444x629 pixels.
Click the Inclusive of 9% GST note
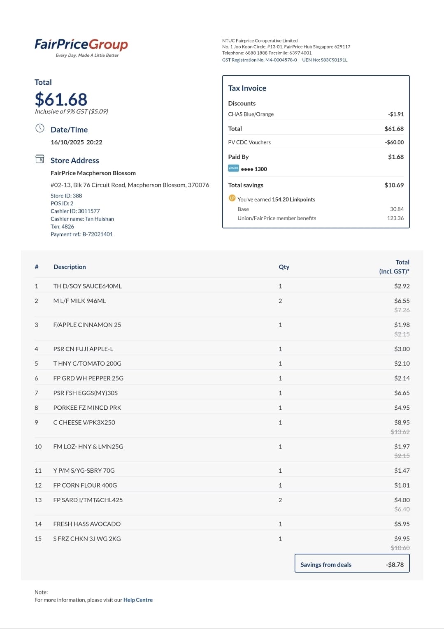coord(72,112)
